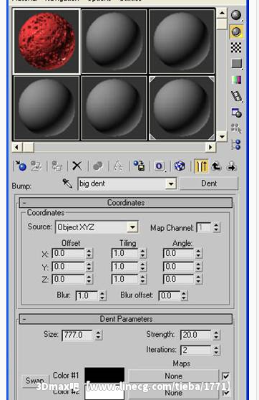The width and height of the screenshot is (259, 400).
Task: Click the Dent map type button
Action: (209, 184)
